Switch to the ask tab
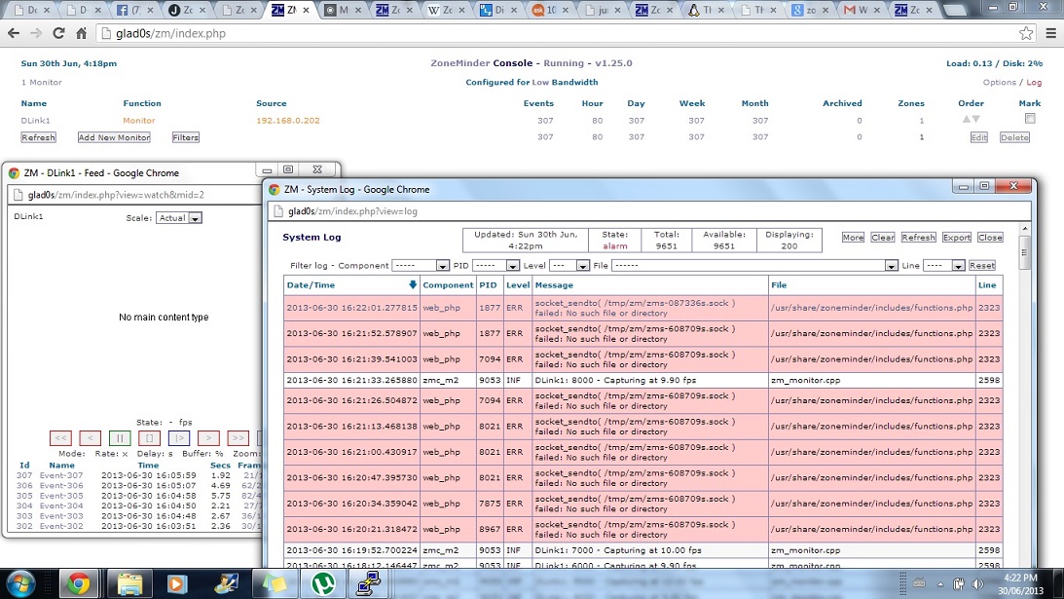 (x=550, y=10)
